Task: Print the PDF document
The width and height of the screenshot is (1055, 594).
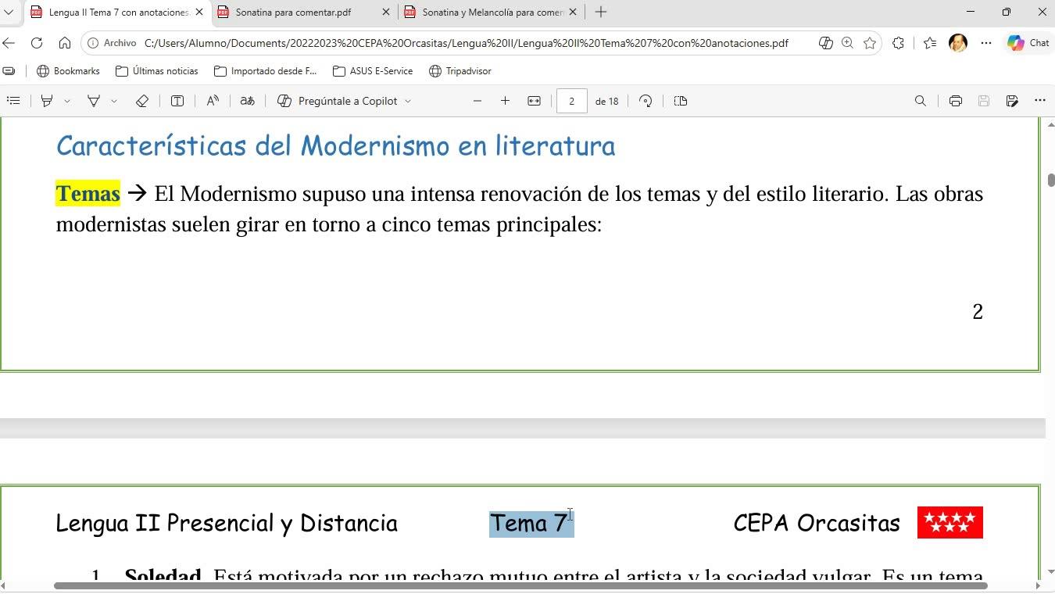Action: click(955, 101)
